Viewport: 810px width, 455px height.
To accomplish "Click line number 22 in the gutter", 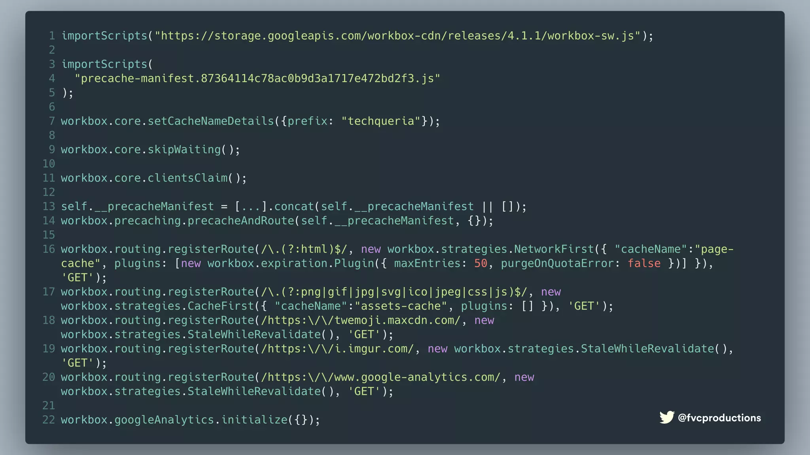I will [x=49, y=420].
